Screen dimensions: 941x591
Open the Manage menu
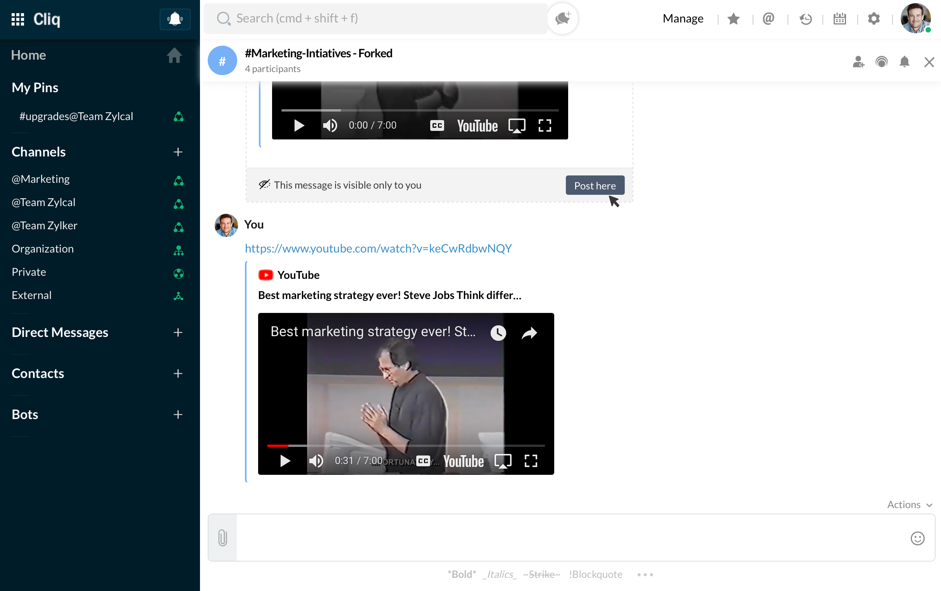tap(683, 18)
